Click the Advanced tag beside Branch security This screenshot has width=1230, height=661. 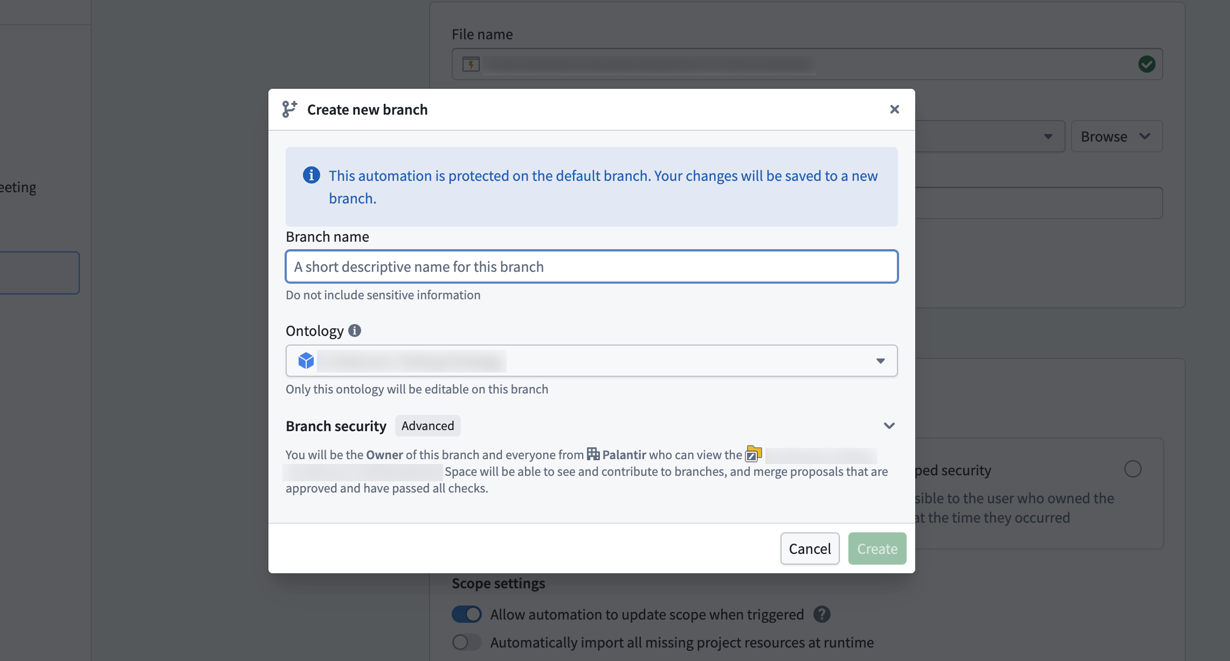[x=427, y=426]
